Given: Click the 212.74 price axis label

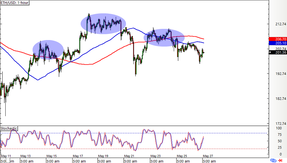Looking at the screenshot, I should point(281,24).
